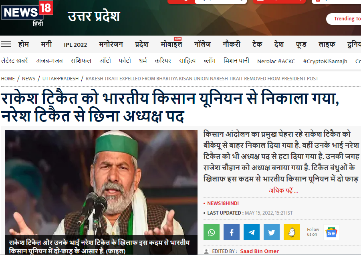Viewport: 361px width, 255px height.
Task: Share article on Twitter icon
Action: point(271,232)
